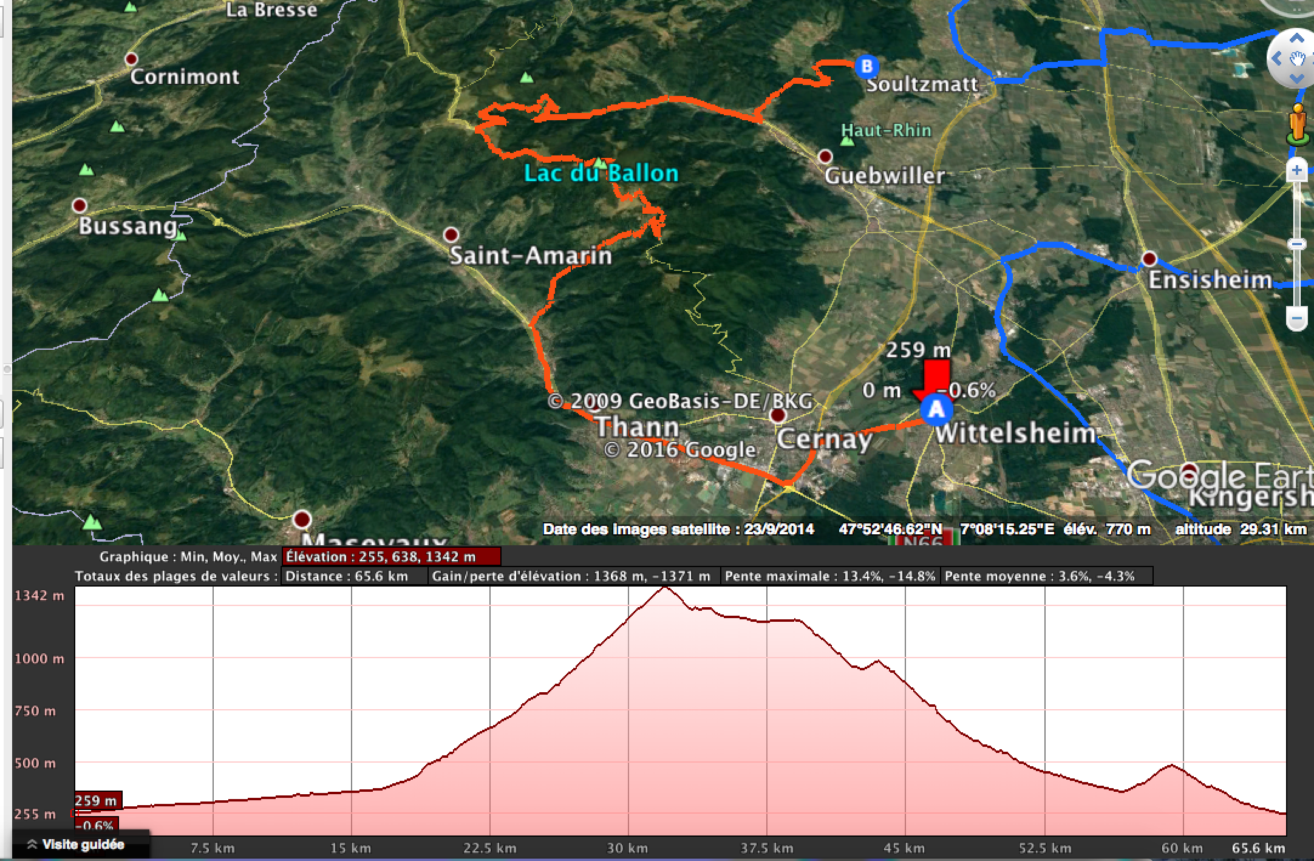Image resolution: width=1314 pixels, height=861 pixels.
Task: Click the summit peak in the elevation profile
Action: pos(664,588)
